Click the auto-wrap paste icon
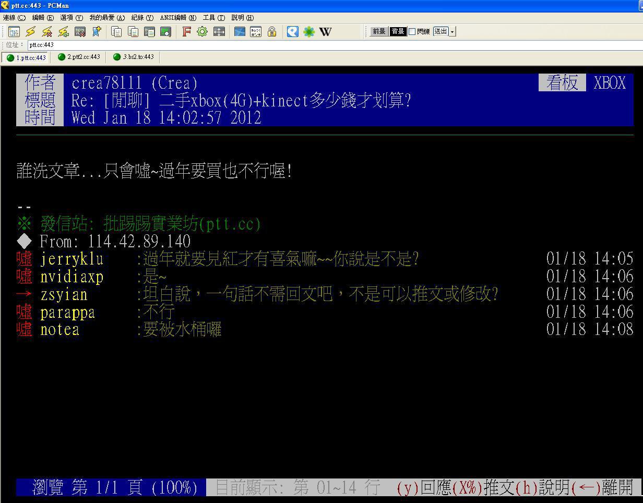This screenshot has width=643, height=503. pyautogui.click(x=149, y=32)
